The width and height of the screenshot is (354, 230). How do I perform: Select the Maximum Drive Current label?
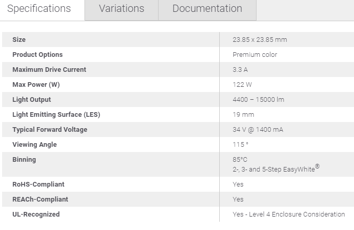pos(49,70)
